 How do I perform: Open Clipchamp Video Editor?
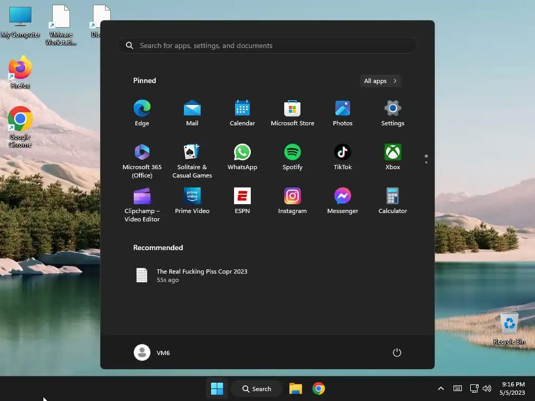point(142,205)
